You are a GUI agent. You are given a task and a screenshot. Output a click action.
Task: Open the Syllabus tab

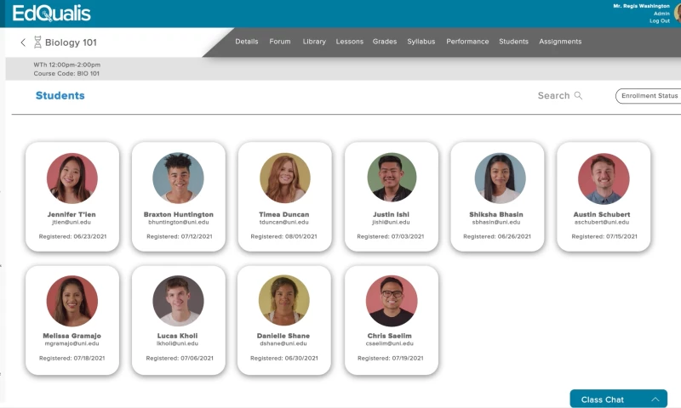421,42
